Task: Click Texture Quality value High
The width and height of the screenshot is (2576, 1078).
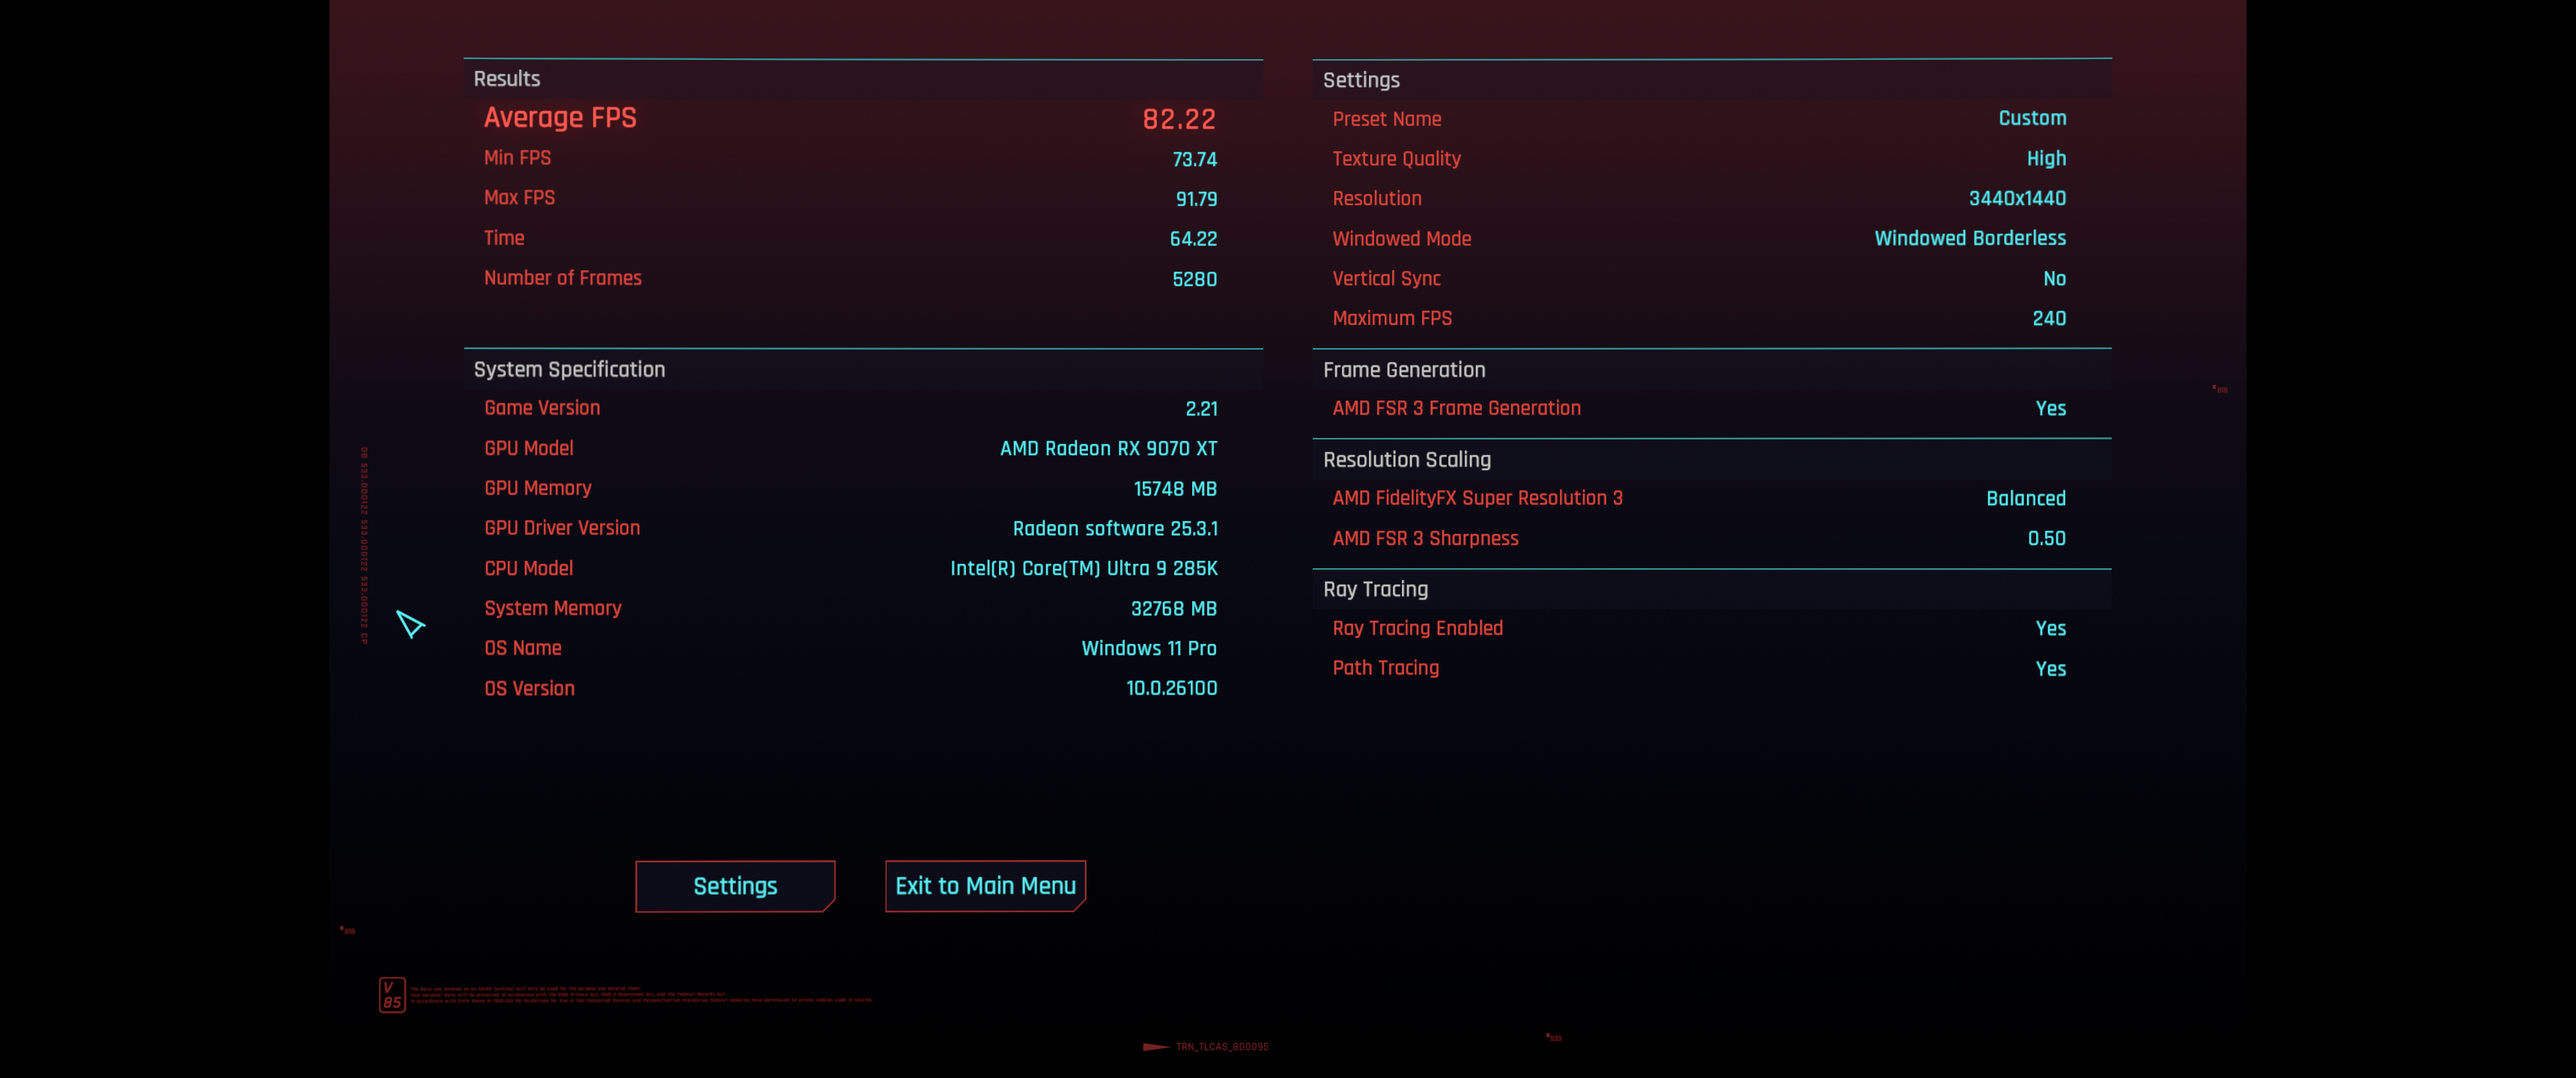Action: 2046,159
